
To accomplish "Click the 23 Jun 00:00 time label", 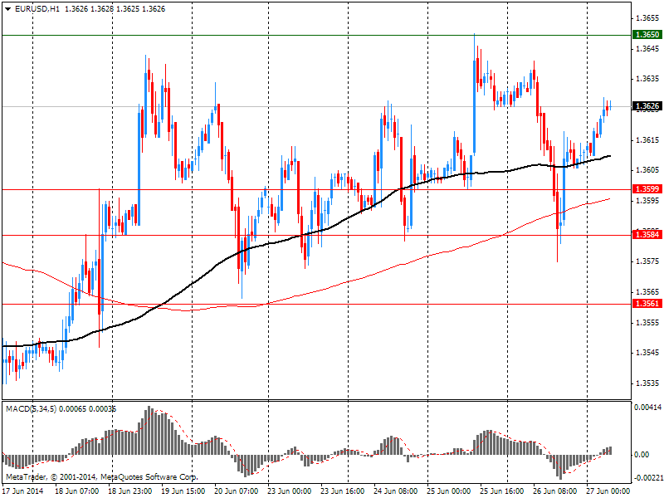I will click(290, 491).
